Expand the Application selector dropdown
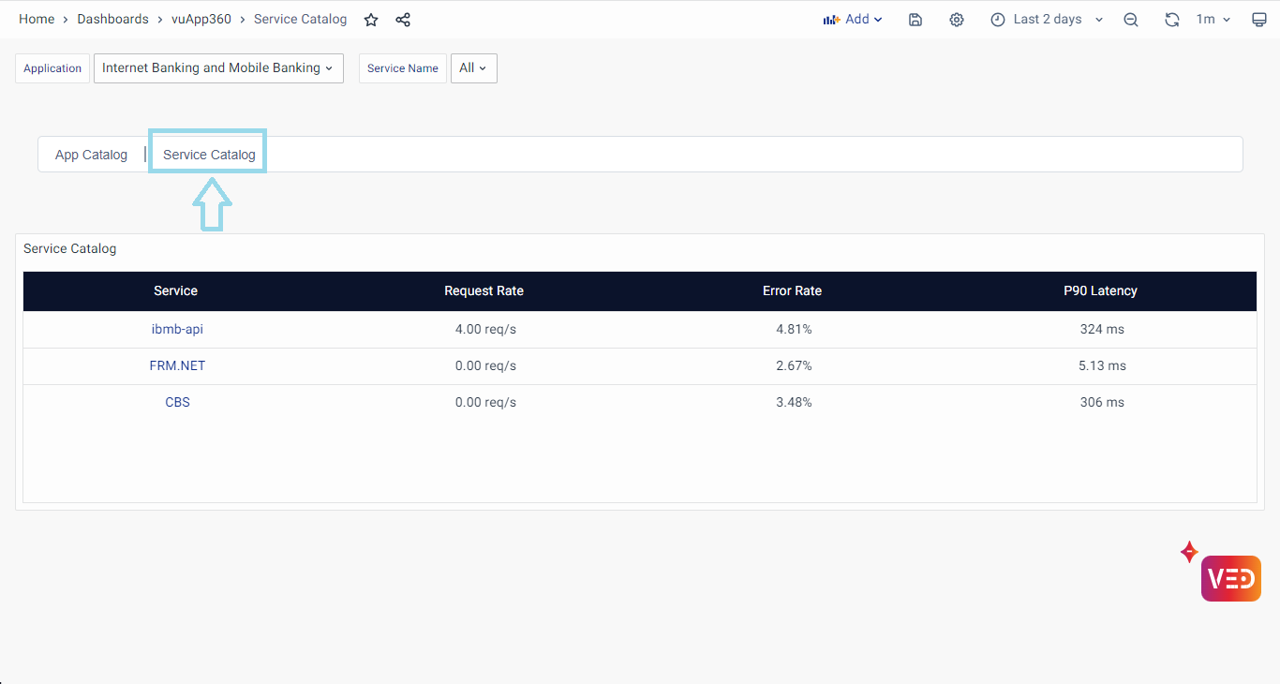 point(218,68)
